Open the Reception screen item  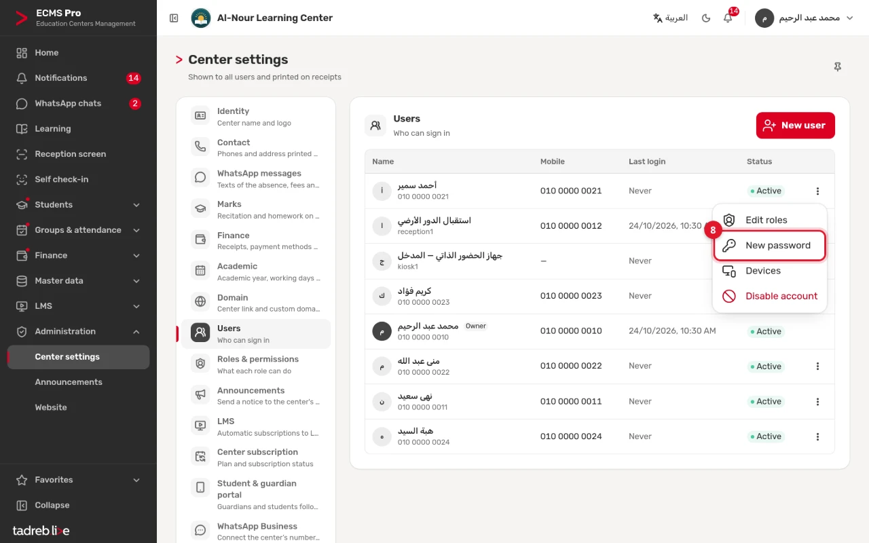78,154
